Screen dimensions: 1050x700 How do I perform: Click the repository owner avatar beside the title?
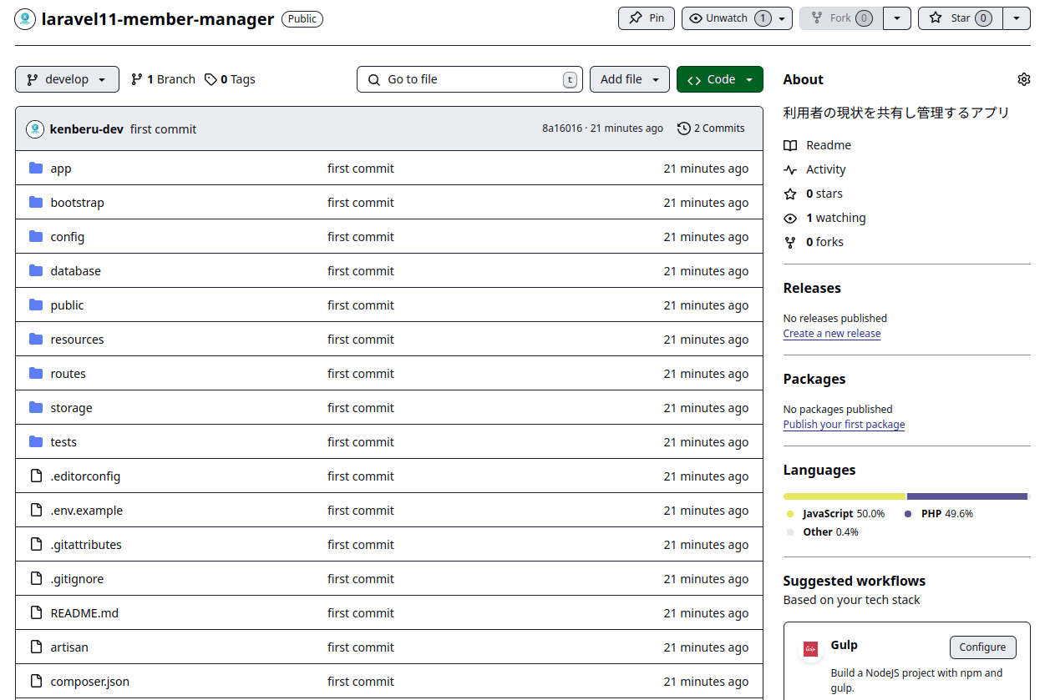tap(24, 18)
